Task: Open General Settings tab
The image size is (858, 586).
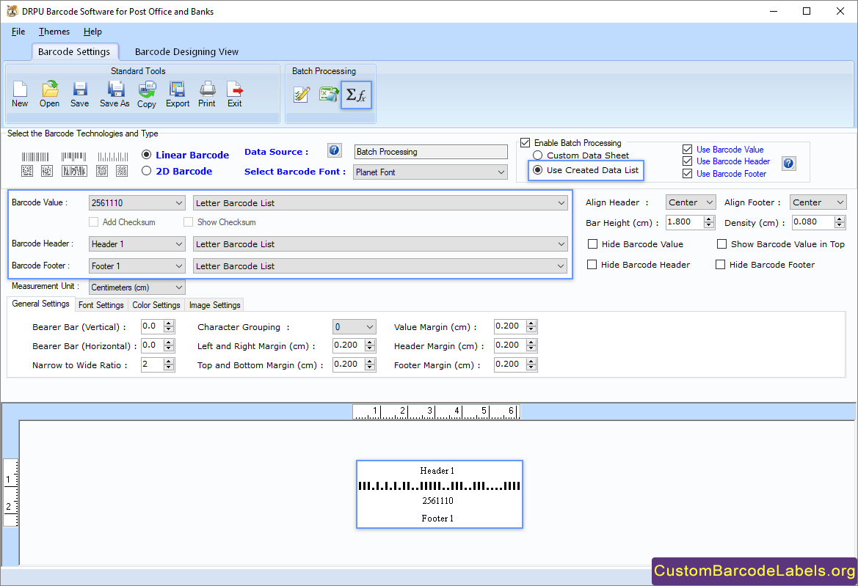Action: coord(40,304)
